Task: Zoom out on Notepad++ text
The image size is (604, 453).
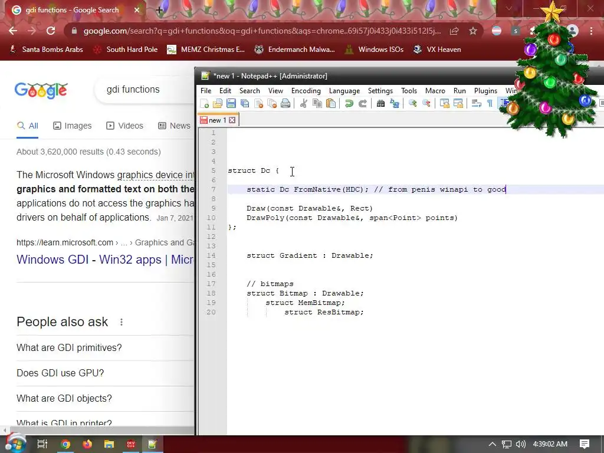Action: tap(426, 103)
